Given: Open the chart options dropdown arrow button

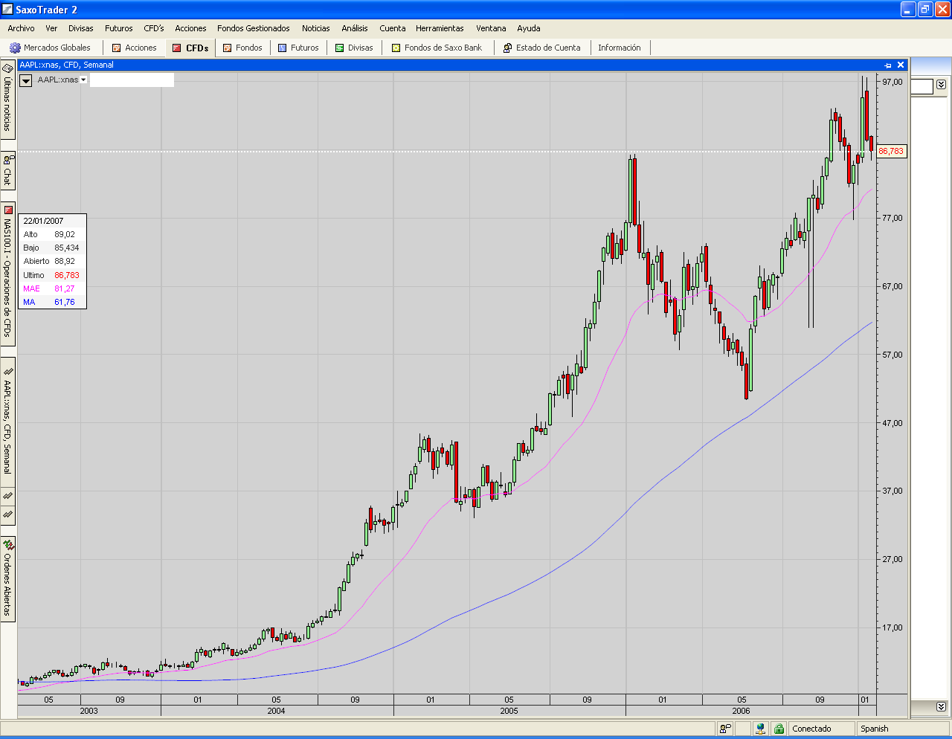Looking at the screenshot, I should click(x=26, y=80).
